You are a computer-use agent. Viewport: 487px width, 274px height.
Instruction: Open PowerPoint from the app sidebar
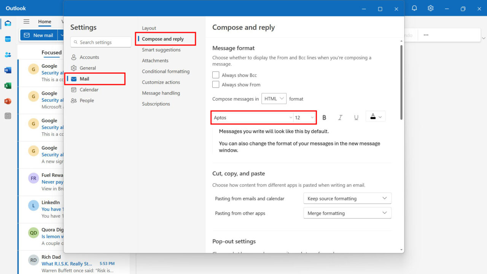point(8,100)
